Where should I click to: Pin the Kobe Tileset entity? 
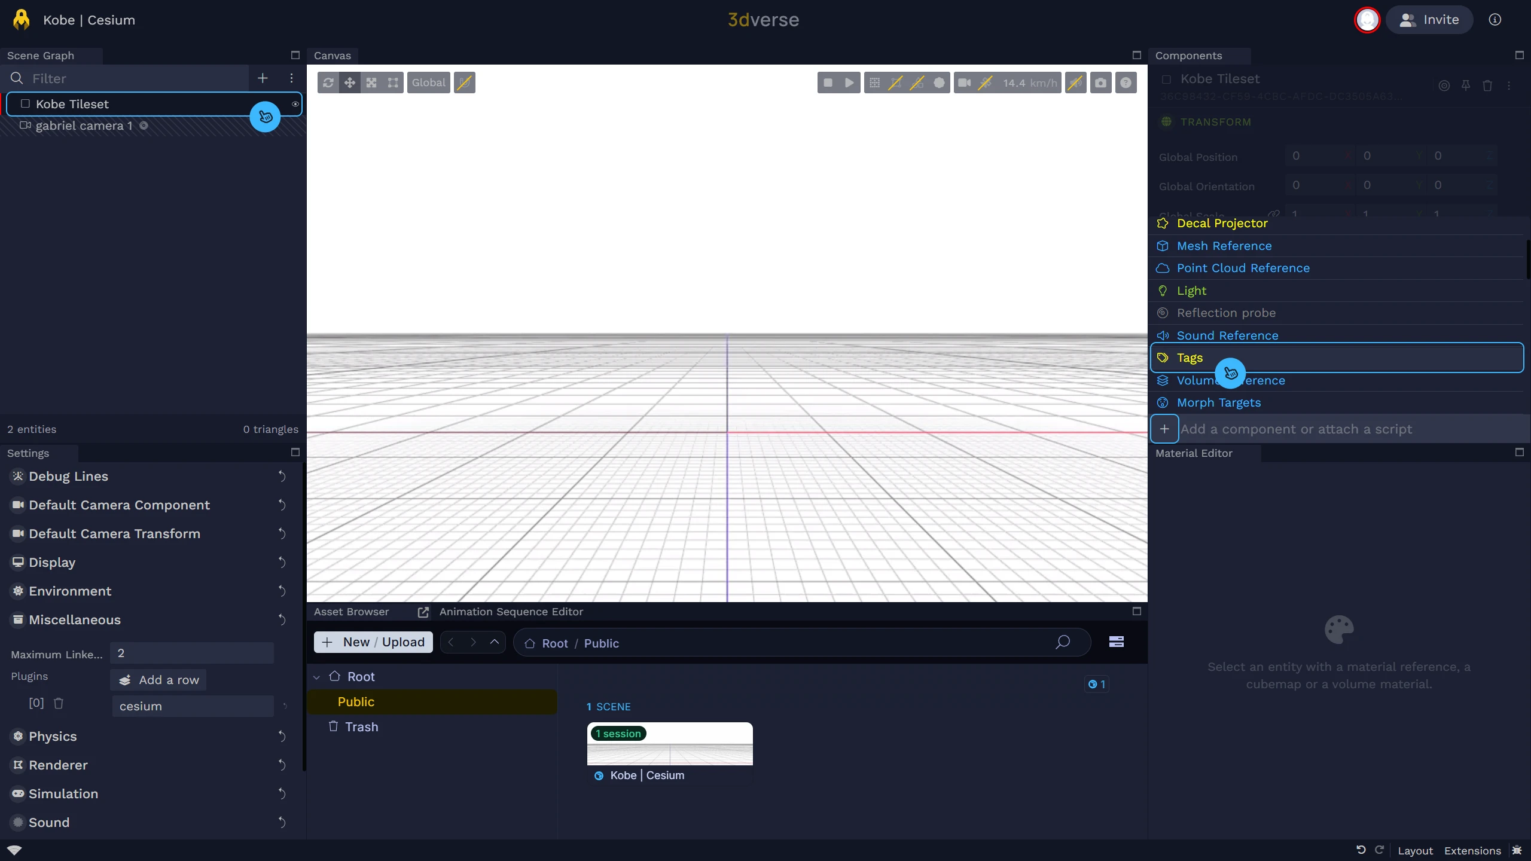pyautogui.click(x=1466, y=86)
